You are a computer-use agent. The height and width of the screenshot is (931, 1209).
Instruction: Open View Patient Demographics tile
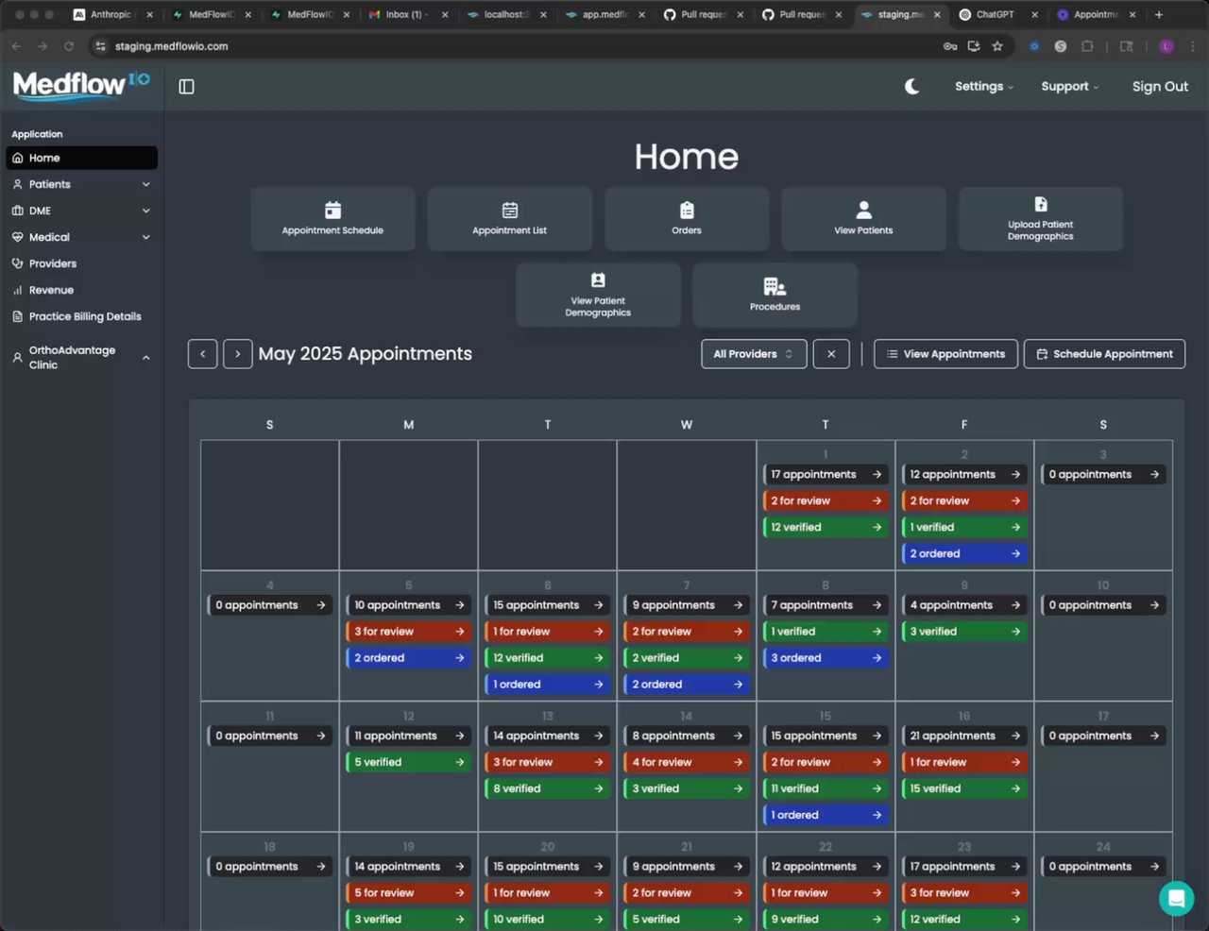click(598, 295)
